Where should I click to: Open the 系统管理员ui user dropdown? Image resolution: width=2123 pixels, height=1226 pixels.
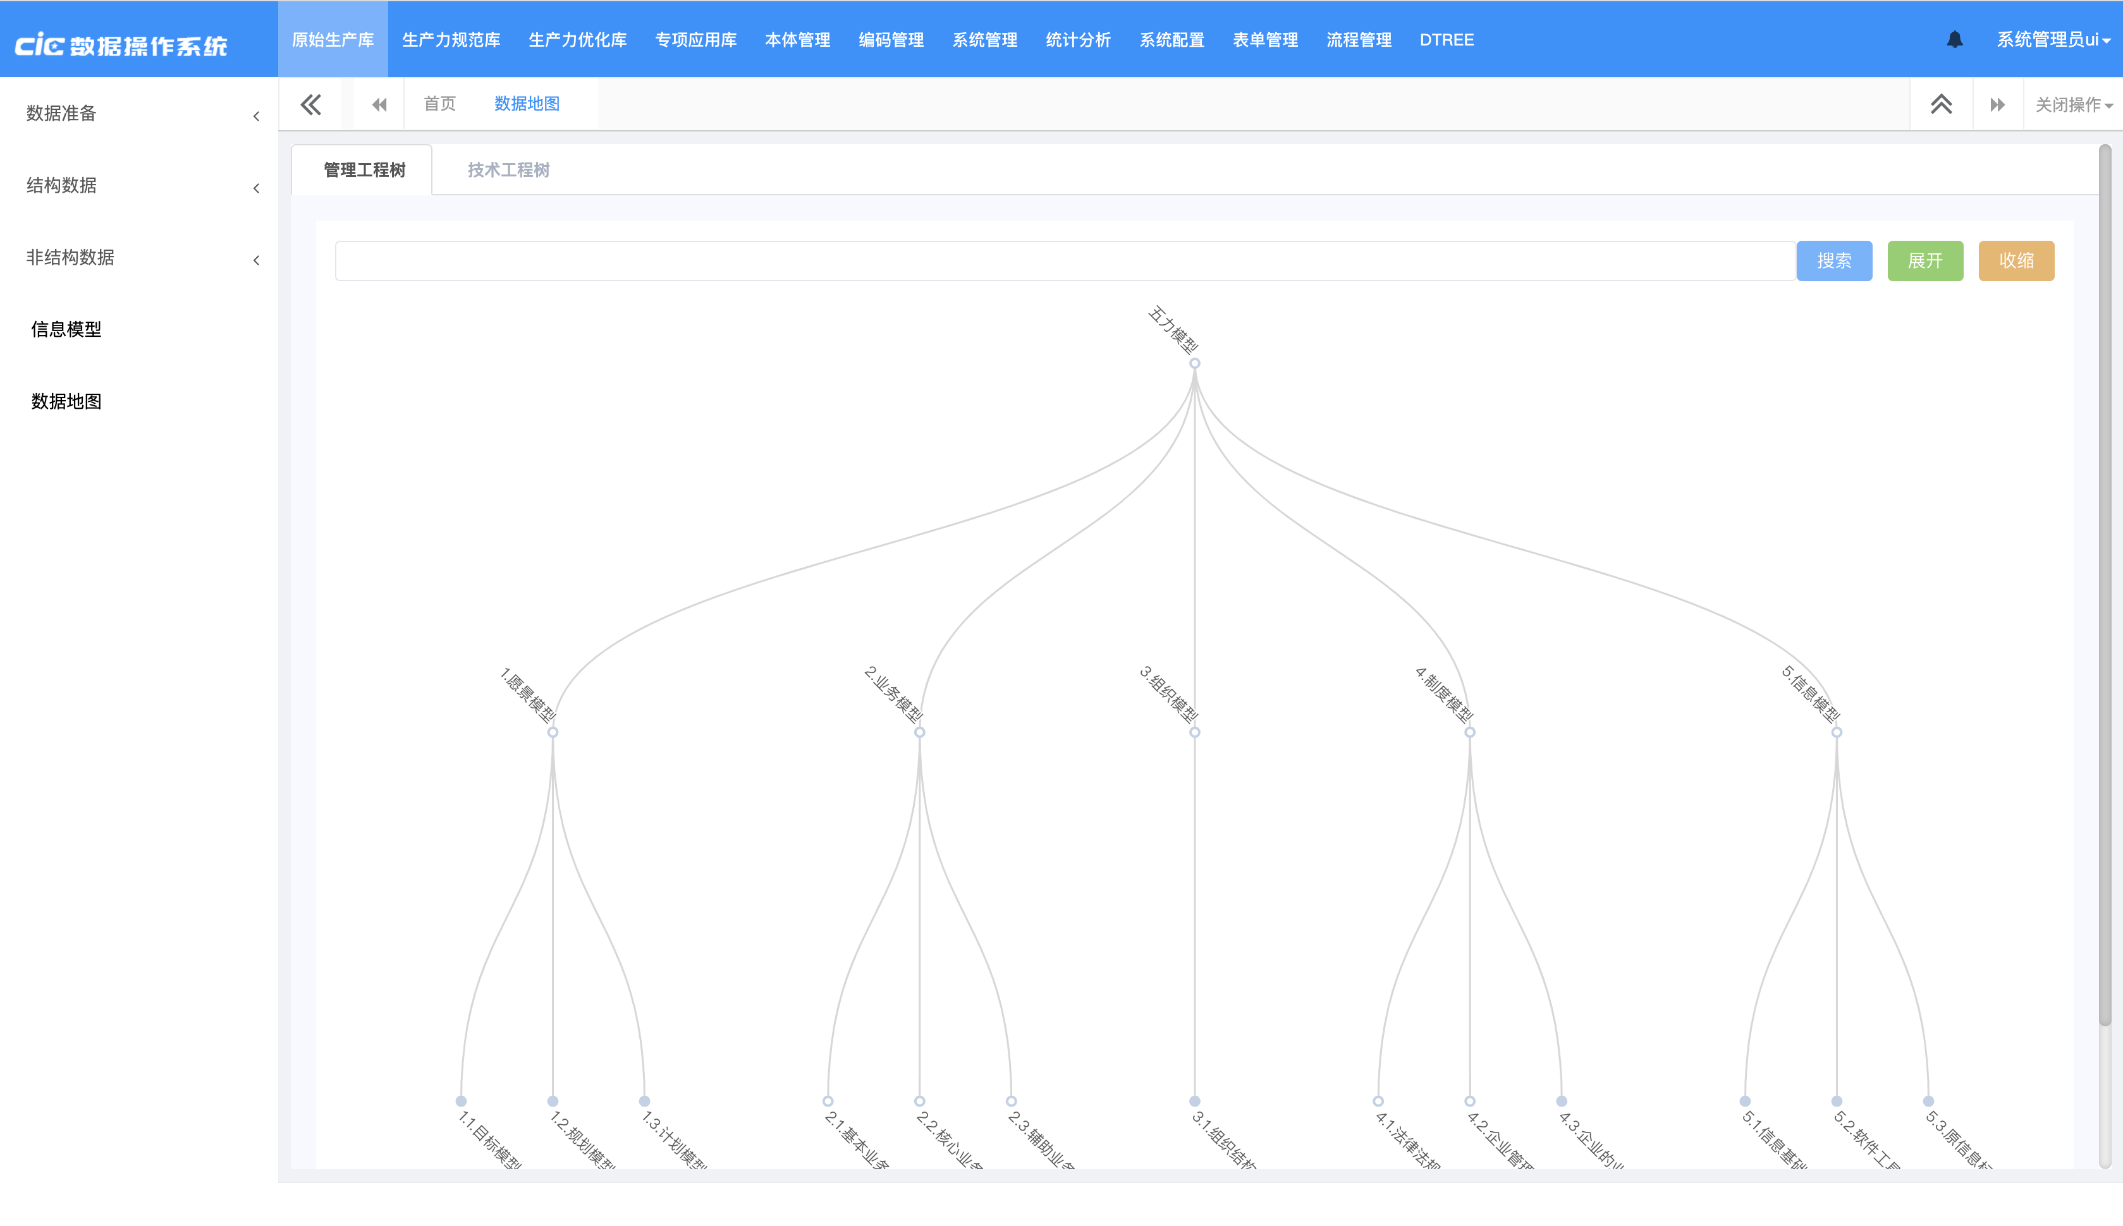point(2052,40)
